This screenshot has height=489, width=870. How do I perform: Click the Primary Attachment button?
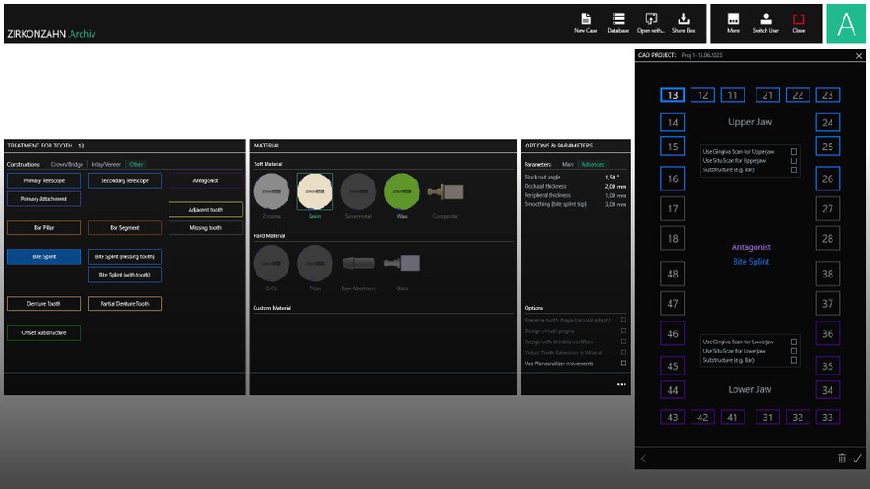tap(44, 199)
